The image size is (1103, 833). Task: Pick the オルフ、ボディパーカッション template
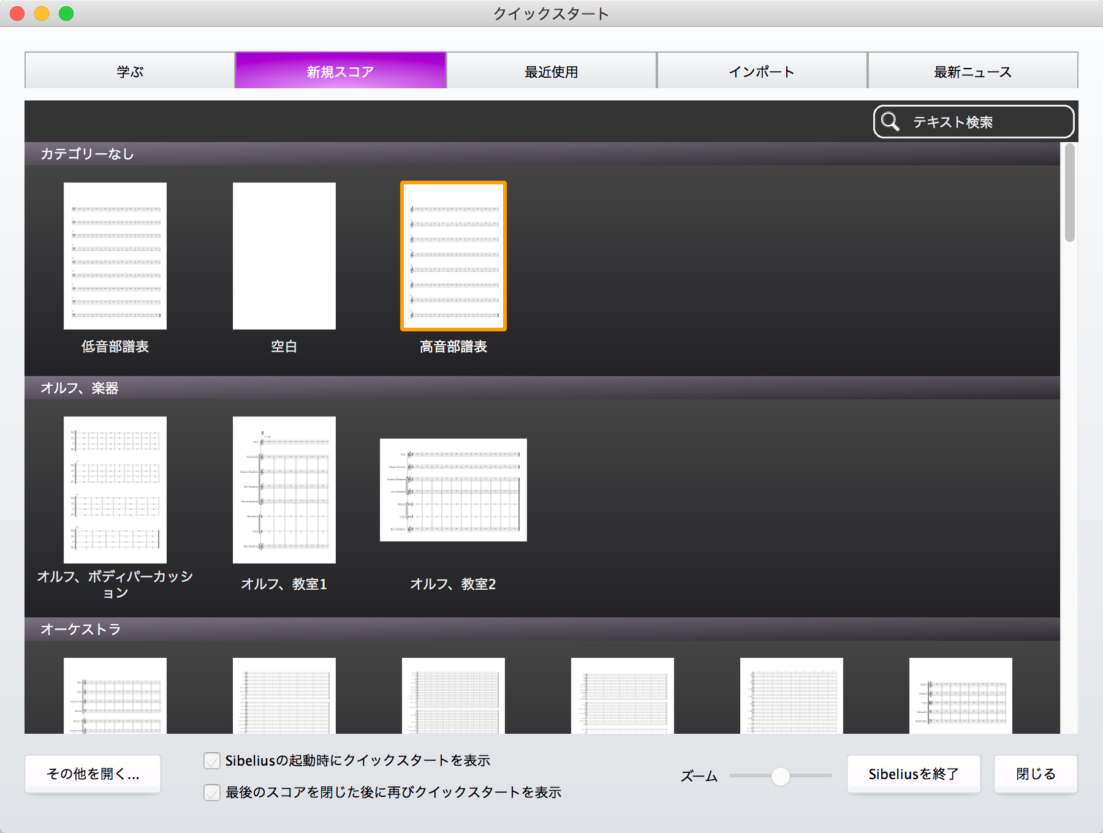coord(115,490)
